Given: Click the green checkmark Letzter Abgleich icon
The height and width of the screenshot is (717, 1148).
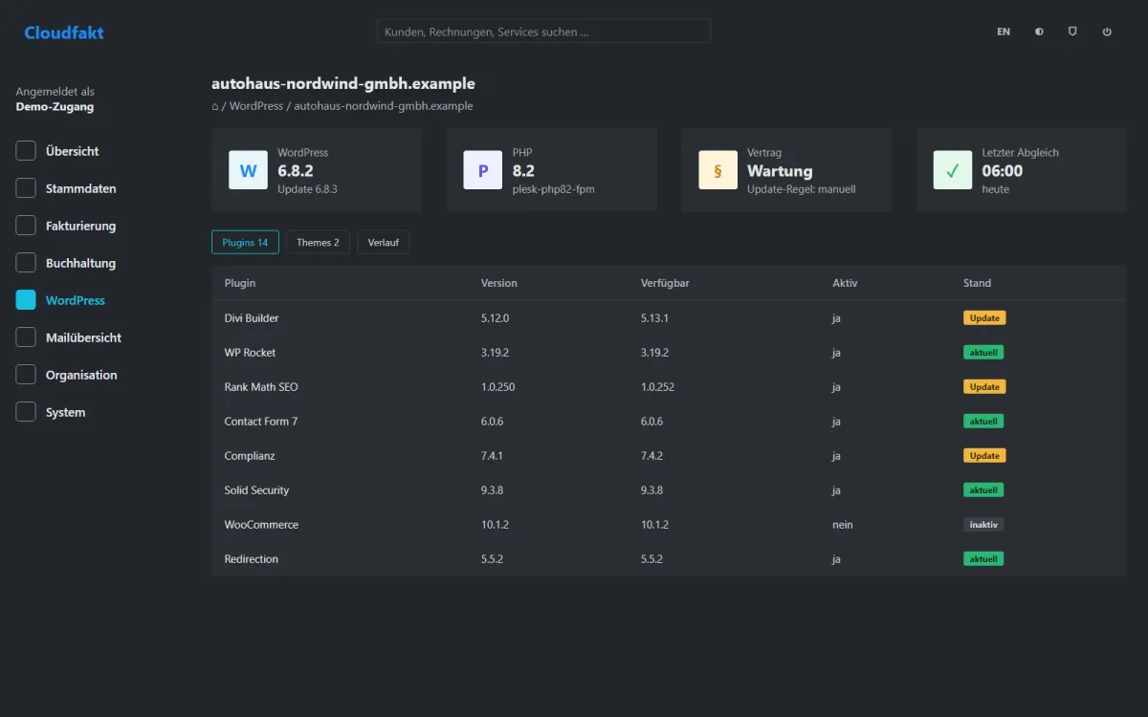Looking at the screenshot, I should [953, 170].
